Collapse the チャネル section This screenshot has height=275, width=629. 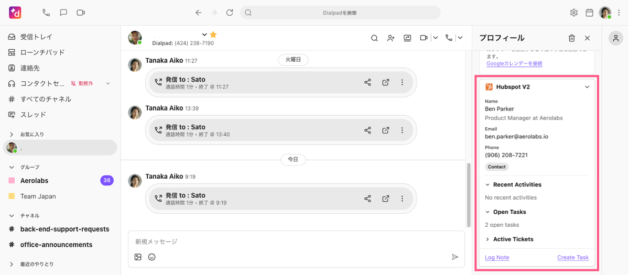(x=12, y=216)
